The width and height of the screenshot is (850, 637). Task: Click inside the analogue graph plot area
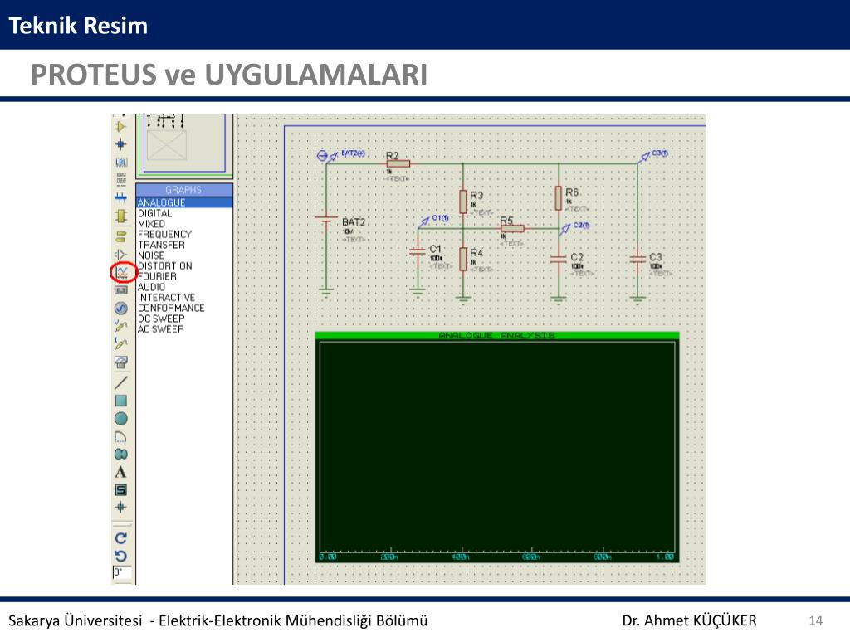coord(497,447)
